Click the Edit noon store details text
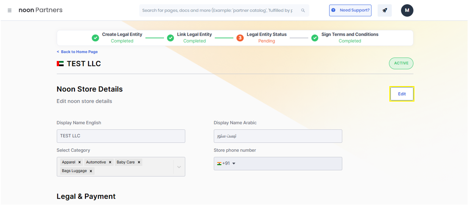468x205 pixels. click(x=84, y=101)
